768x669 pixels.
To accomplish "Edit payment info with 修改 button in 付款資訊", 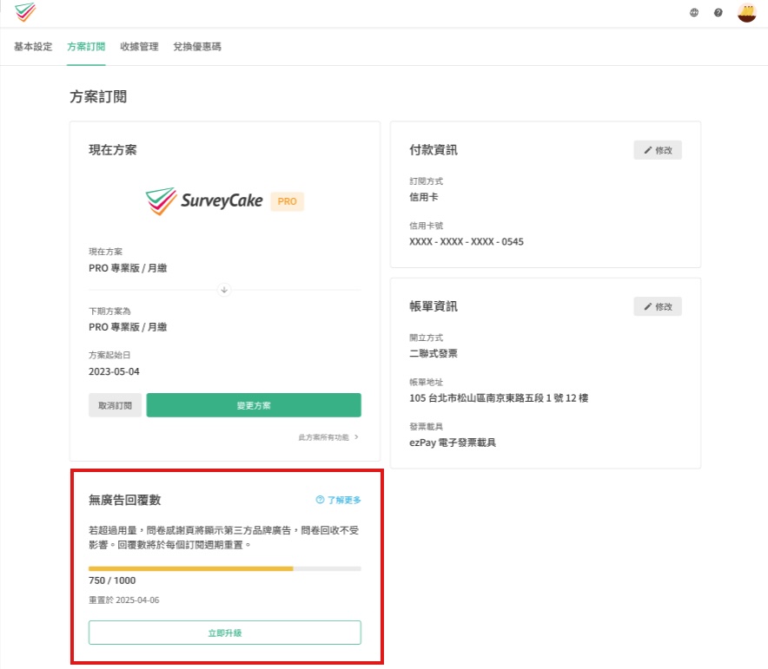I will [x=658, y=150].
